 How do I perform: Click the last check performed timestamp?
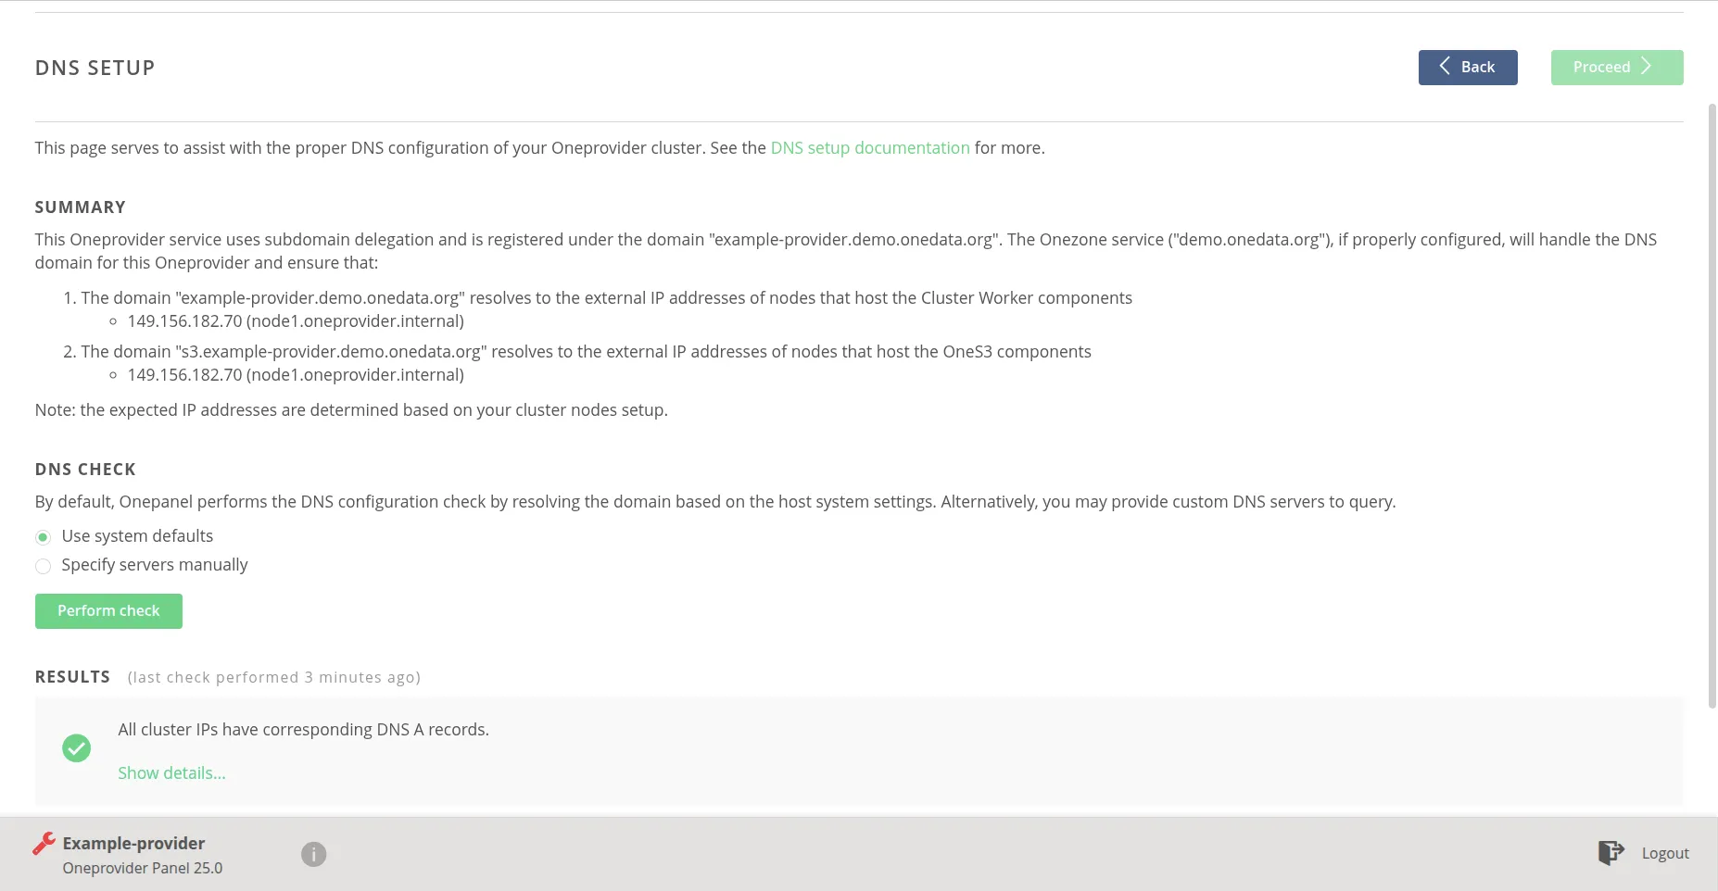(274, 678)
